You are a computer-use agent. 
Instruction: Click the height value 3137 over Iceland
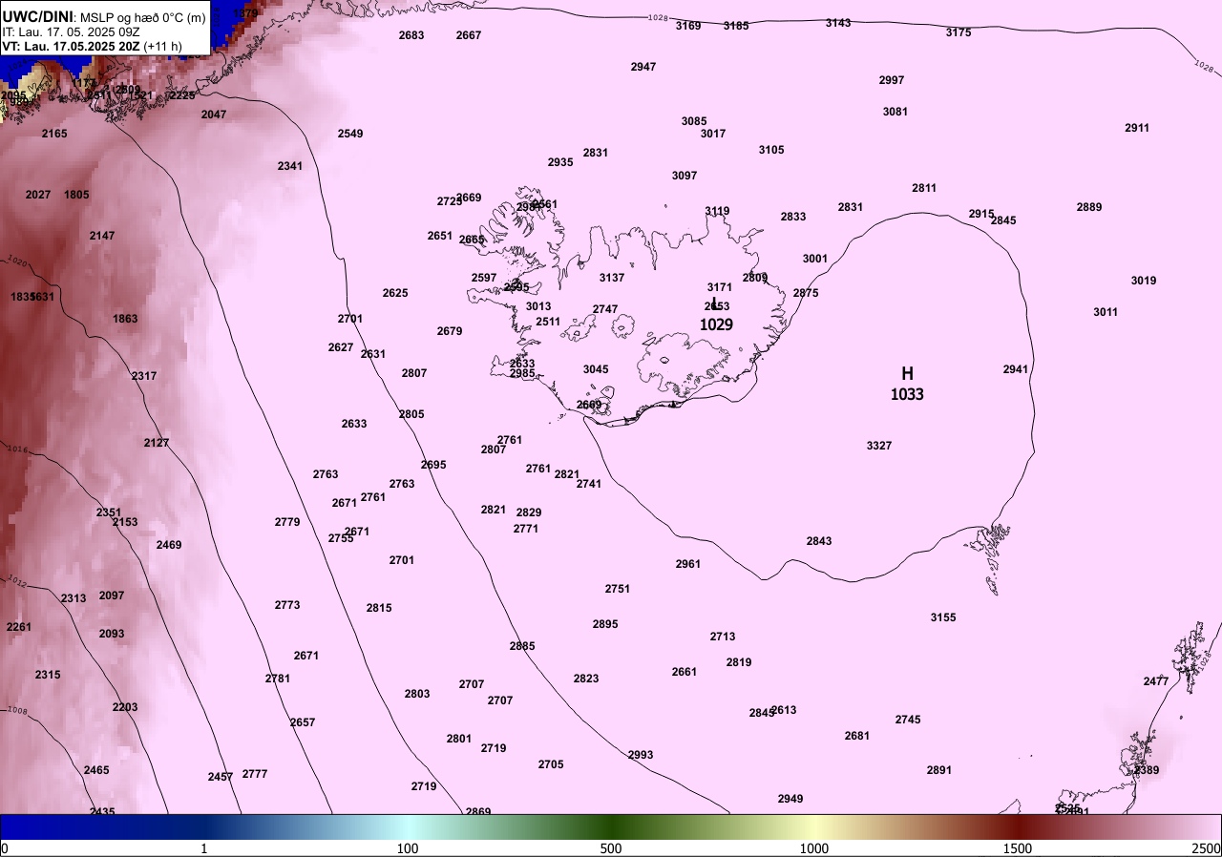tap(612, 278)
